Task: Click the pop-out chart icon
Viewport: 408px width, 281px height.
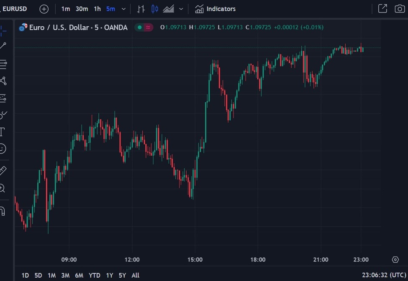Action: [382, 9]
